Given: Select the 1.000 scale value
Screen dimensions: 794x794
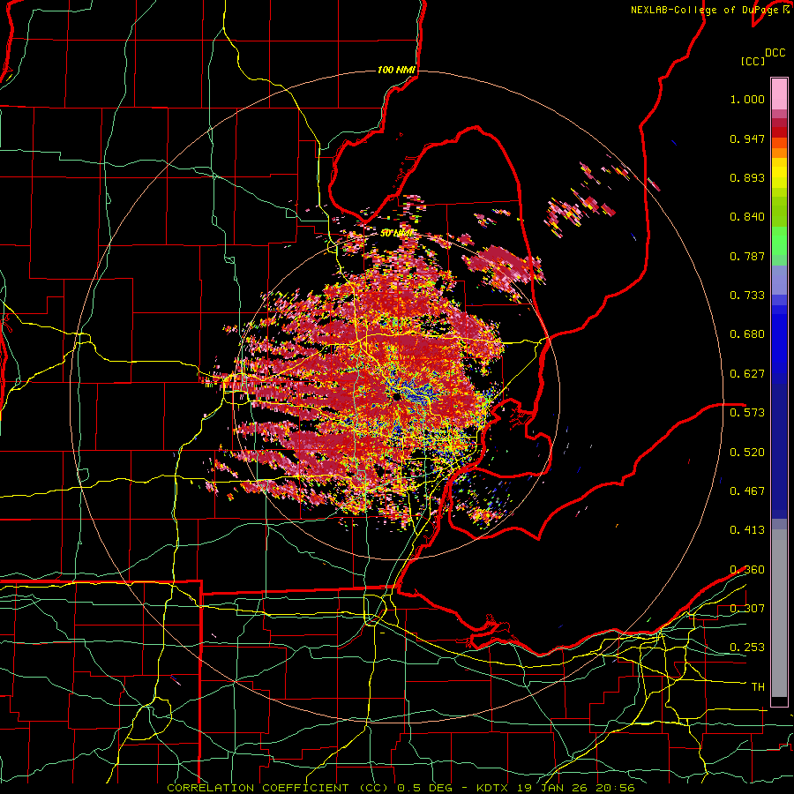Looking at the screenshot, I should (747, 99).
